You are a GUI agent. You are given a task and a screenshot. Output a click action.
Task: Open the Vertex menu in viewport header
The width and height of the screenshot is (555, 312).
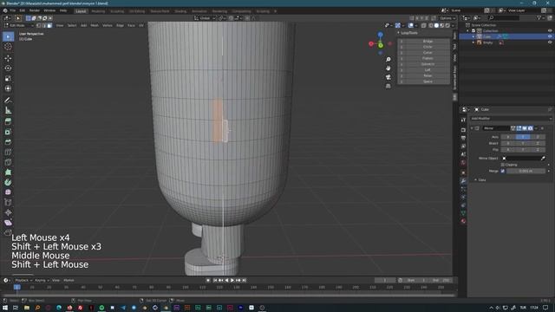(x=108, y=25)
